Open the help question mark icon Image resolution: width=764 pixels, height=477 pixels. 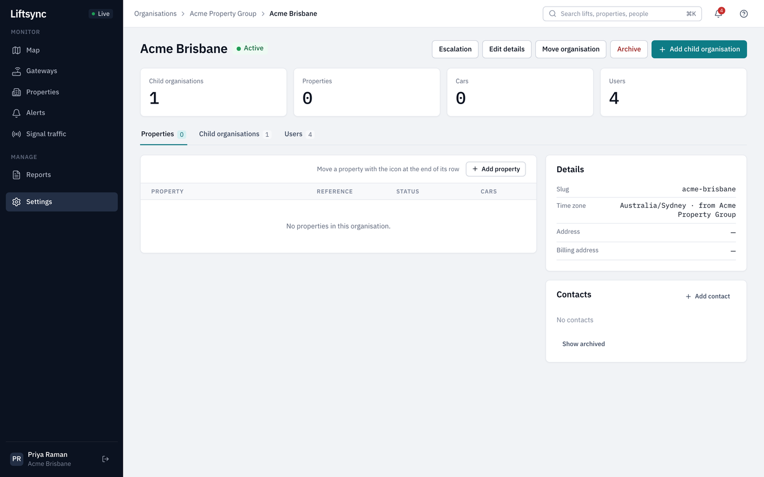click(744, 14)
